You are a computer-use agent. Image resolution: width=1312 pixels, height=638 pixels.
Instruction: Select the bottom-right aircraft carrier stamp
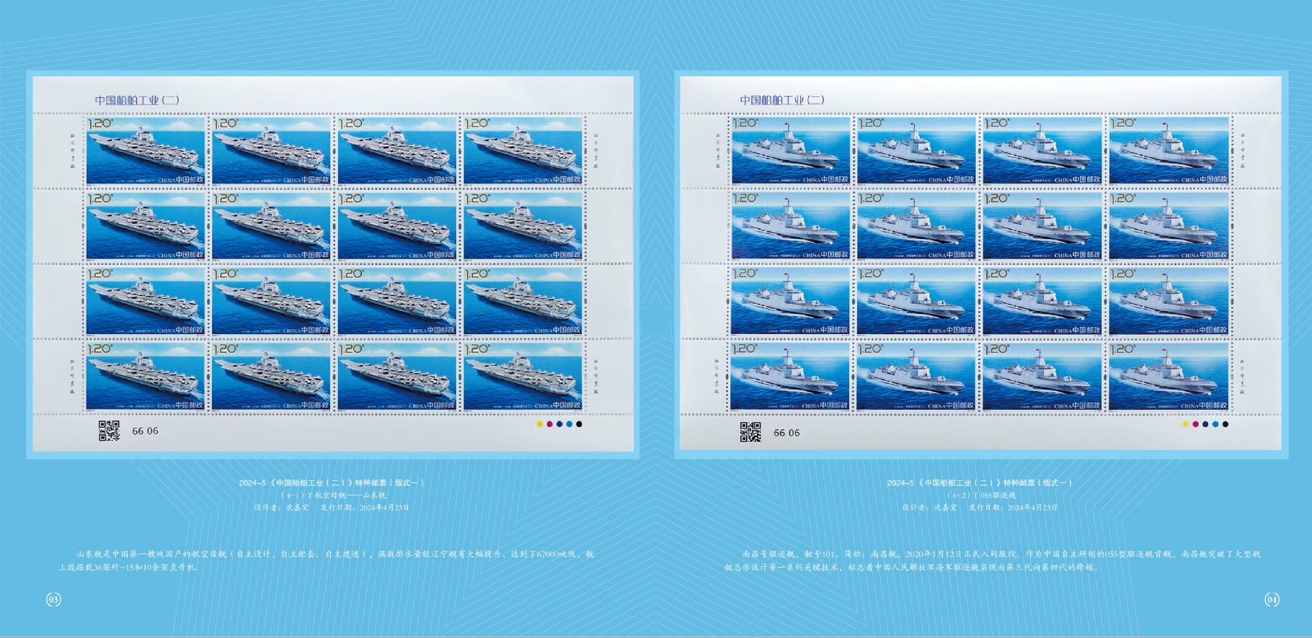coord(523,376)
